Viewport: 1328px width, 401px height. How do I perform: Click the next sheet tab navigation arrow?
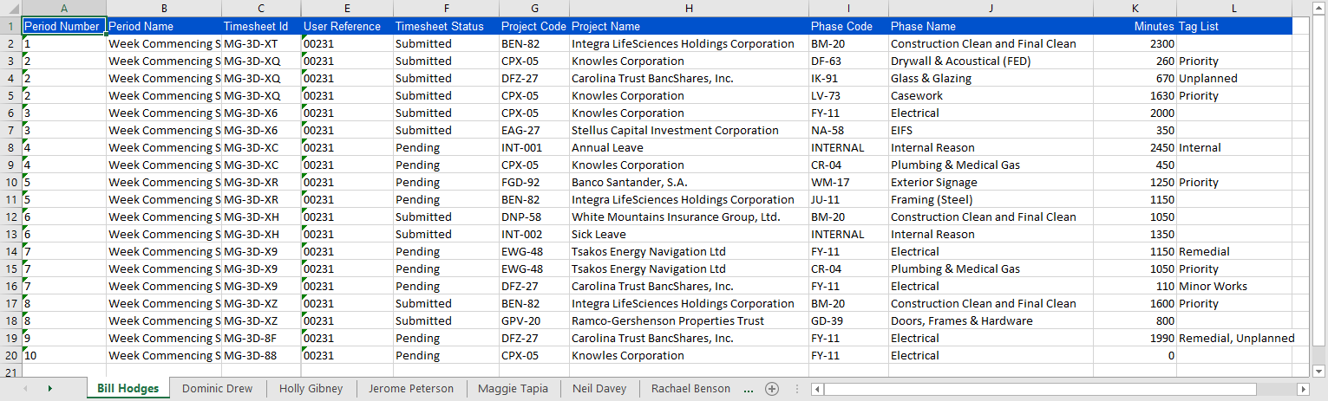point(49,389)
